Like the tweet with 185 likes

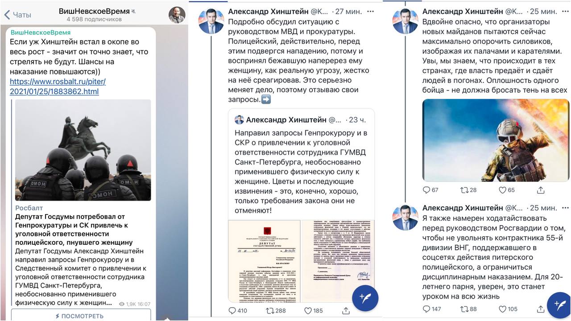[x=313, y=310]
